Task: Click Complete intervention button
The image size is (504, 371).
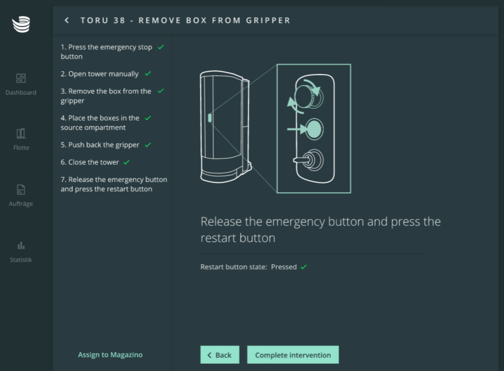Action: [x=293, y=355]
